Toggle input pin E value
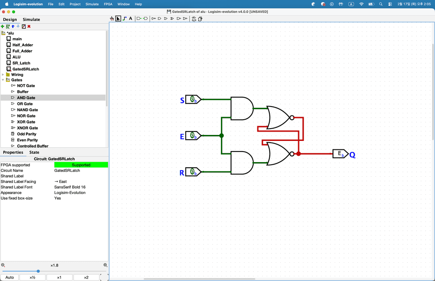Screen dimensions: 435x281 tap(192, 136)
